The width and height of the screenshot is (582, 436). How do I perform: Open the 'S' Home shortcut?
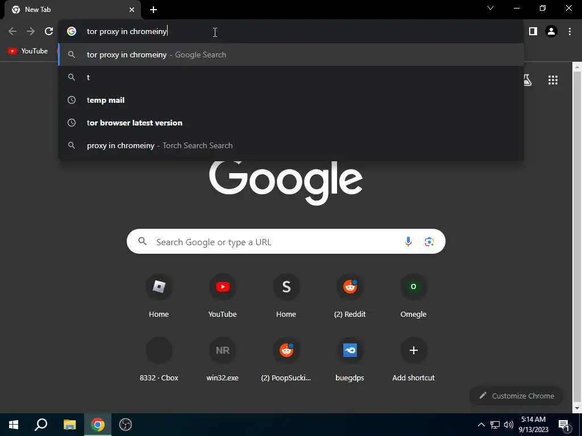pos(286,296)
